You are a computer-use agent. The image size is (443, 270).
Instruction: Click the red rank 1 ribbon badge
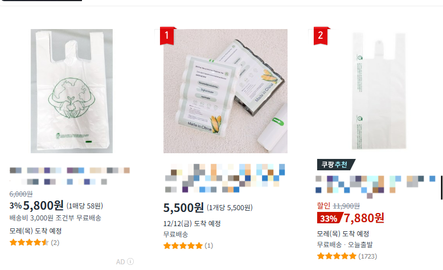coord(167,36)
